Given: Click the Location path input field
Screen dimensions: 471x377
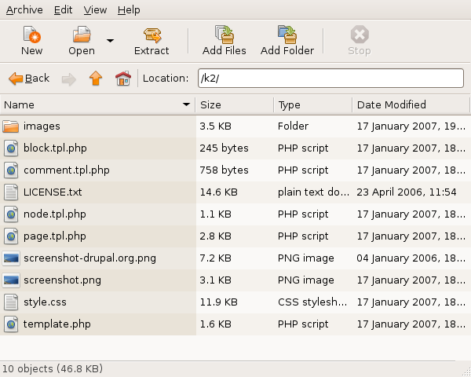Looking at the screenshot, I should [330, 79].
